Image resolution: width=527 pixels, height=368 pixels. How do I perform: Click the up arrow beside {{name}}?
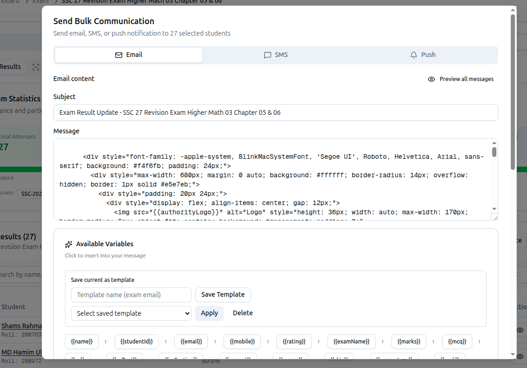coord(105,342)
